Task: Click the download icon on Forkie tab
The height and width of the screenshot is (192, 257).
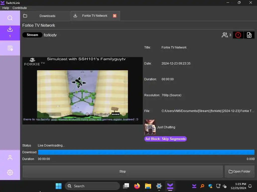Action: click(x=75, y=16)
